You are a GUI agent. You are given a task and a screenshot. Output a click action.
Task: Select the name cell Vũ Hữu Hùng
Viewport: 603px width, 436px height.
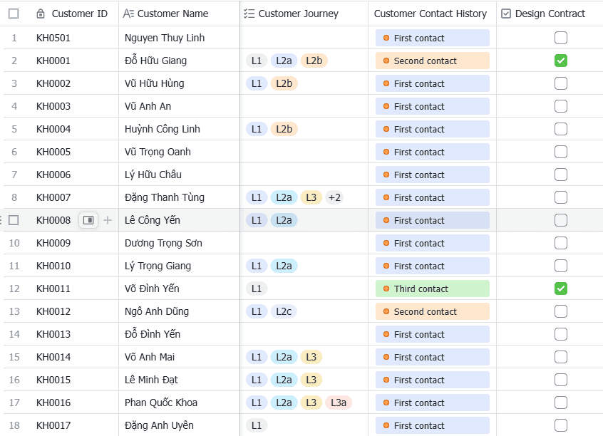(179, 83)
